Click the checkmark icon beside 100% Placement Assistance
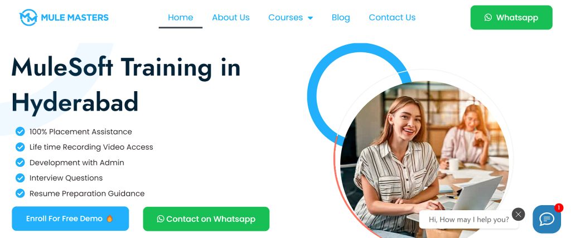The height and width of the screenshot is (238, 571). click(x=20, y=132)
